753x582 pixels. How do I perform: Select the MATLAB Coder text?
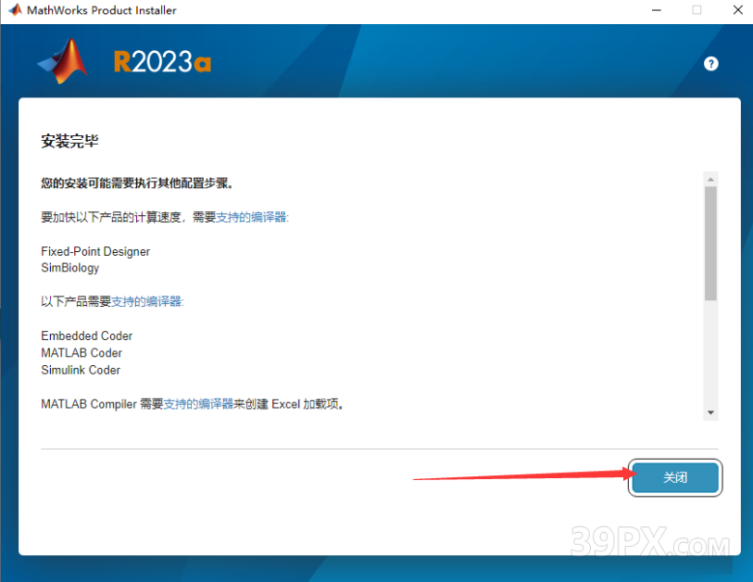pos(82,353)
